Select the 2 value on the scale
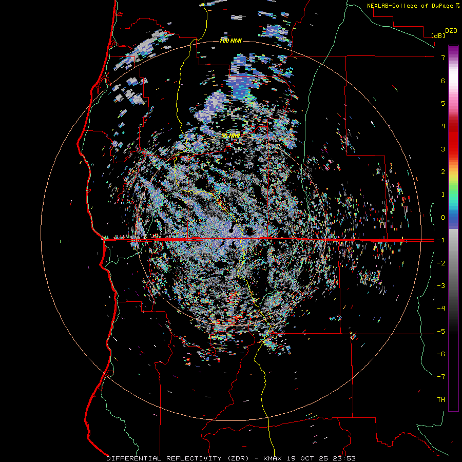Viewport: 462px width, 462px height. click(x=443, y=171)
